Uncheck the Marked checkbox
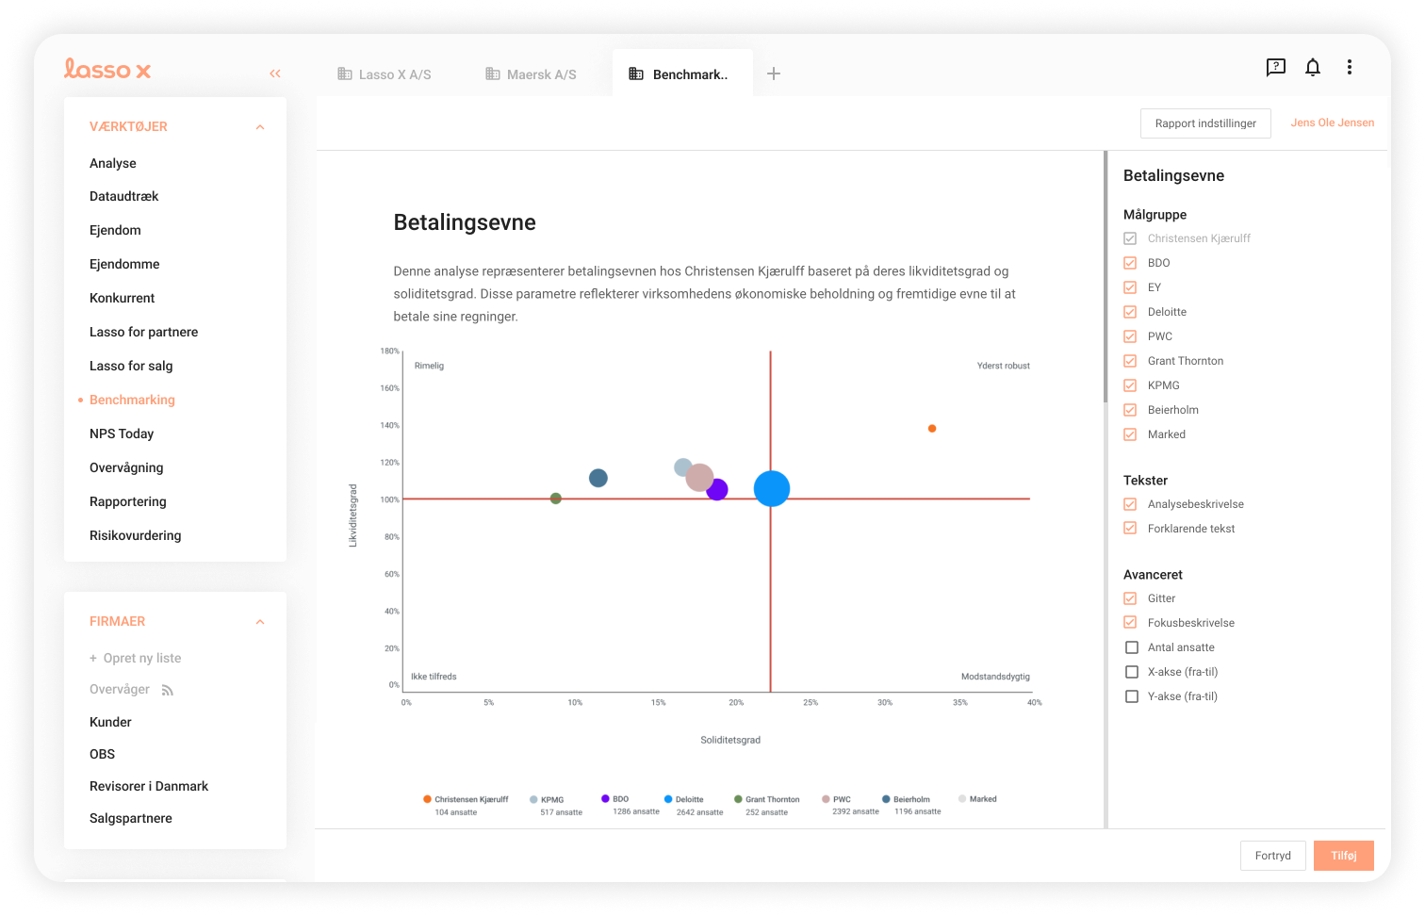Image resolution: width=1425 pixels, height=916 pixels. [x=1130, y=434]
